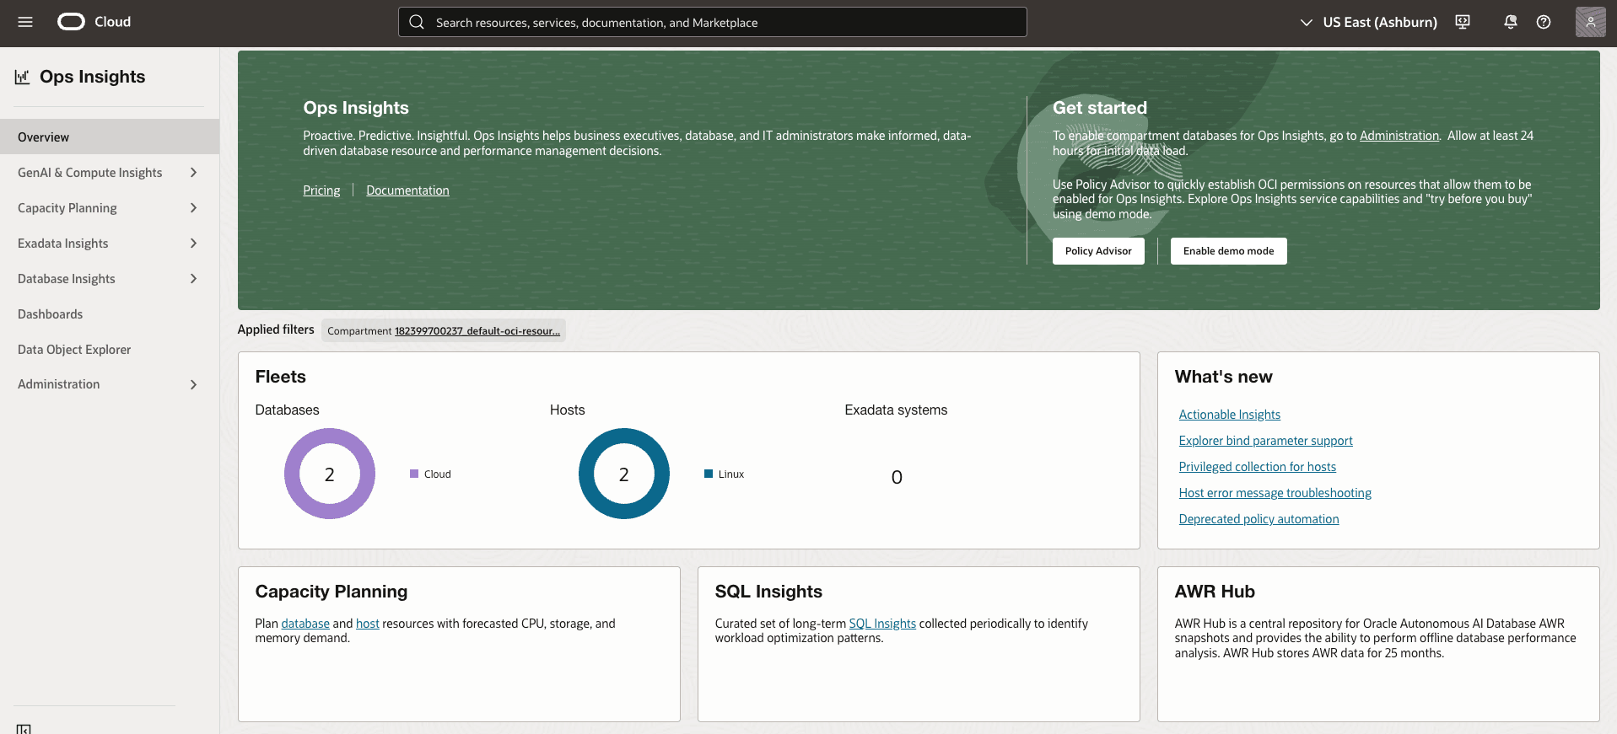
Task: Open GenAI & Compute Insights menu item
Action: pos(89,173)
